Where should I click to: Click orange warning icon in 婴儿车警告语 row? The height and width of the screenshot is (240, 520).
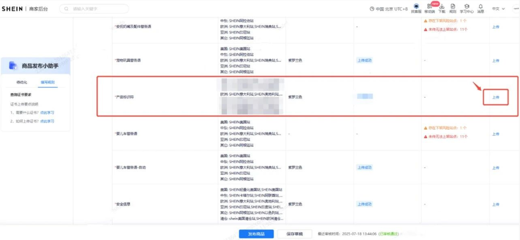(x=426, y=128)
